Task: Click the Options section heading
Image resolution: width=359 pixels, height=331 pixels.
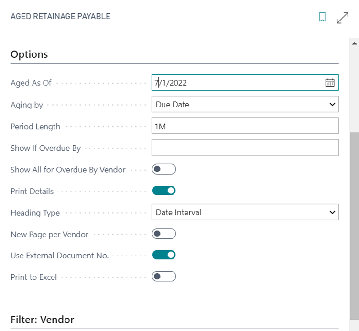Action: (x=29, y=54)
